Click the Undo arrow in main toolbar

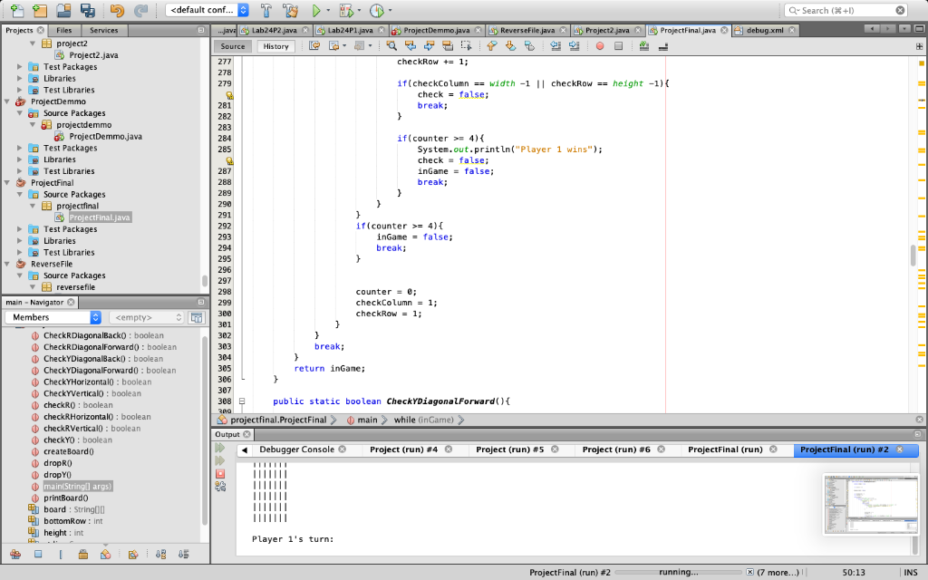(x=117, y=11)
